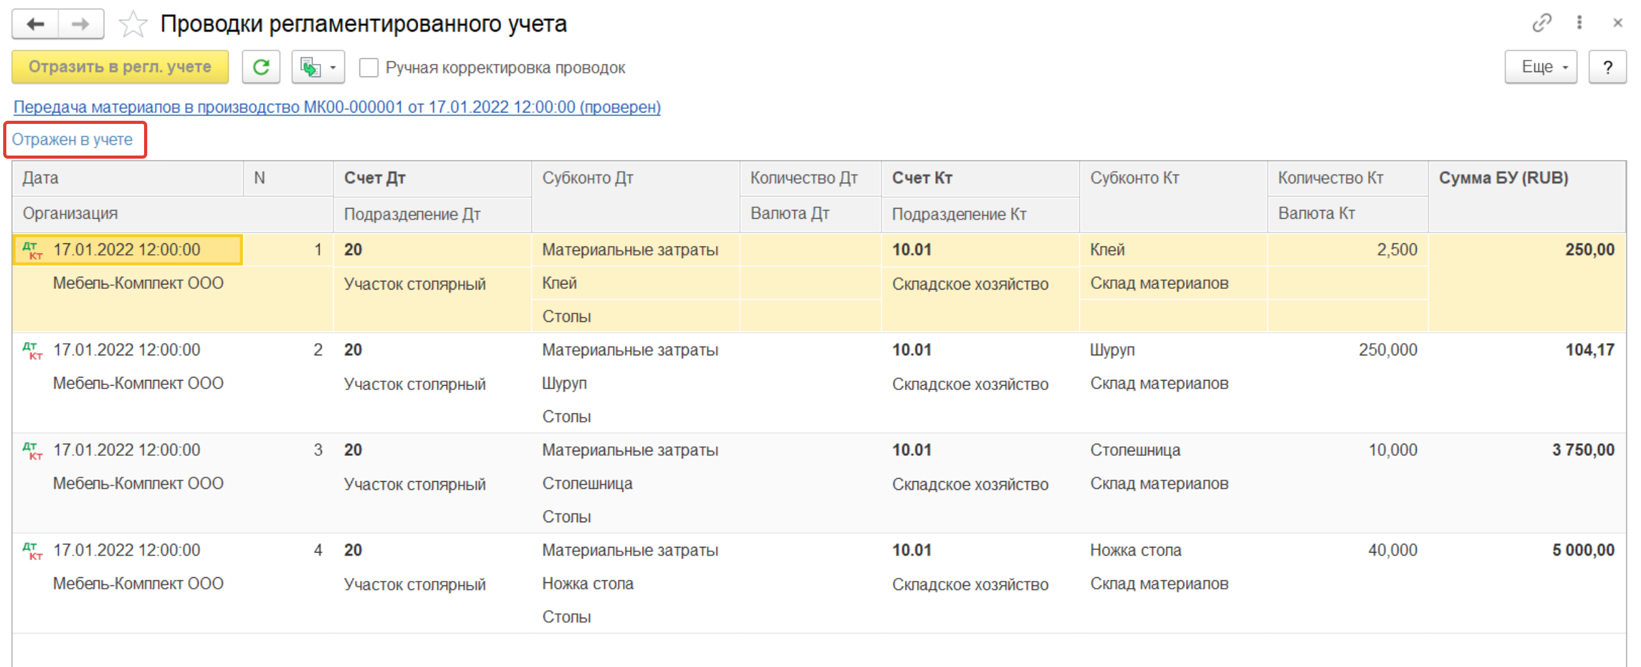Image resolution: width=1641 pixels, height=667 pixels.
Task: Open help with question mark button
Action: [1608, 67]
